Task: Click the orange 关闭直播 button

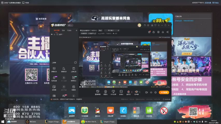Action: (x=164, y=92)
